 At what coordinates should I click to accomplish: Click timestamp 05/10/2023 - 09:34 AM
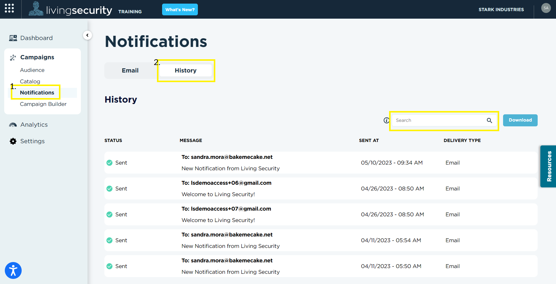click(x=392, y=163)
